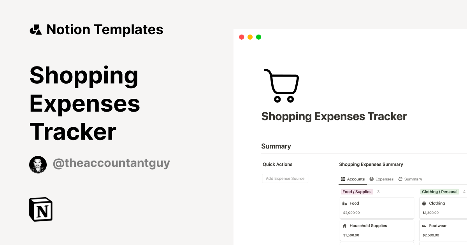Click the salt shaker icon on the Food card
The image size is (467, 245).
[x=344, y=203]
